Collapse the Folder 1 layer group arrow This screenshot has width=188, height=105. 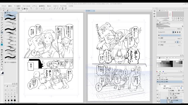point(166,98)
